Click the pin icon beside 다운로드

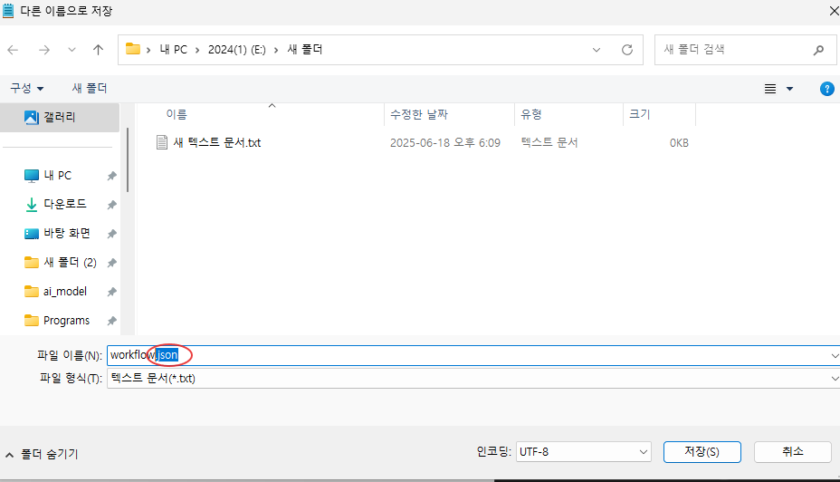(x=111, y=205)
